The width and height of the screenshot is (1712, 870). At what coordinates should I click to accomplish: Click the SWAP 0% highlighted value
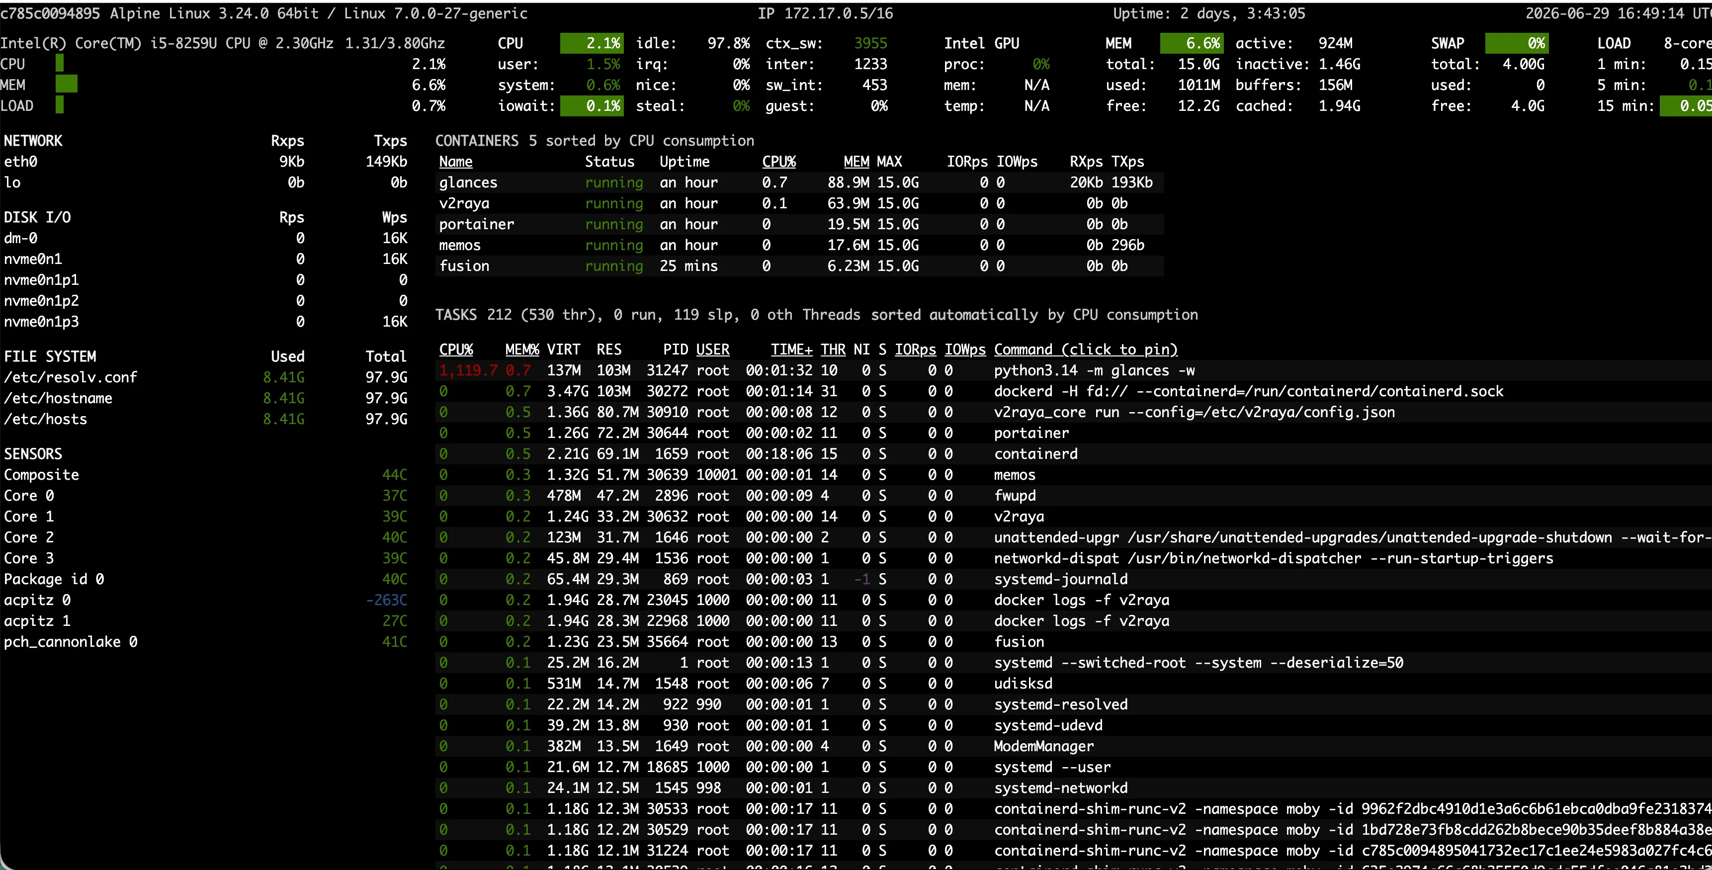tap(1517, 43)
